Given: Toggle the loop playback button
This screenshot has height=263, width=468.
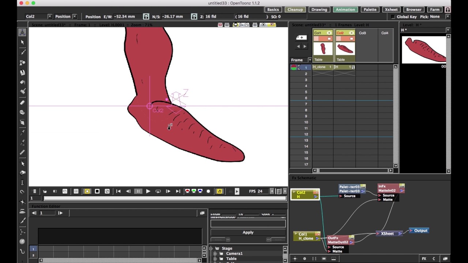Looking at the screenshot, I should coord(158,191).
